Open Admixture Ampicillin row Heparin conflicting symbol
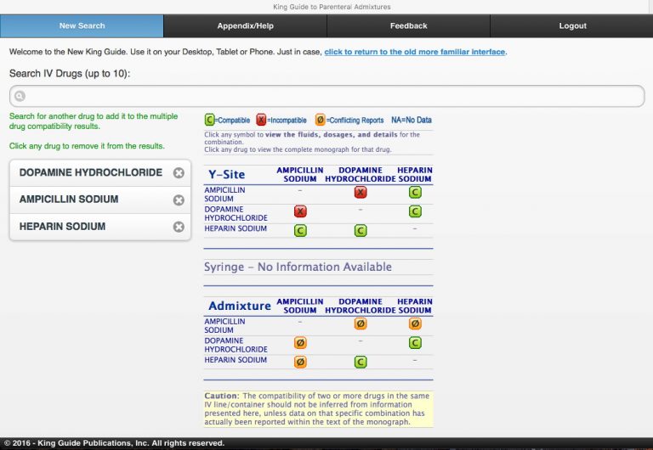 [x=415, y=323]
